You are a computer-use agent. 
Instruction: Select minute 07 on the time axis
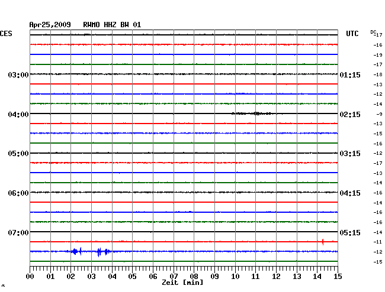click(174, 276)
